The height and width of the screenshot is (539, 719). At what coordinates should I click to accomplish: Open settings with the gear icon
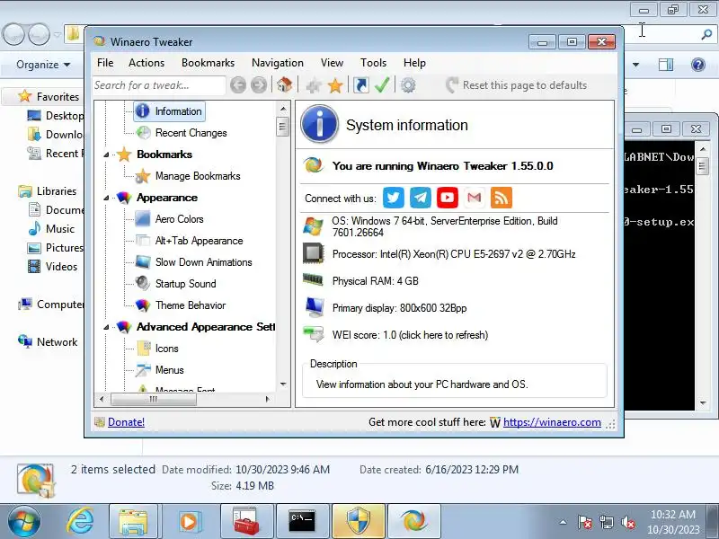pos(408,85)
